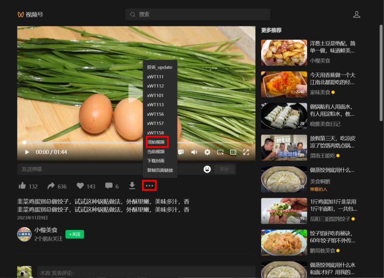The image size is (384, 278).
Task: Click channel name 美食啊鹏
Action: click(x=320, y=181)
